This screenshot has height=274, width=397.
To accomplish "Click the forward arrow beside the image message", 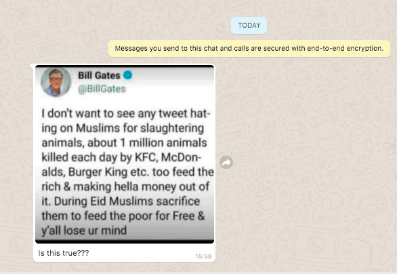I will click(x=226, y=162).
